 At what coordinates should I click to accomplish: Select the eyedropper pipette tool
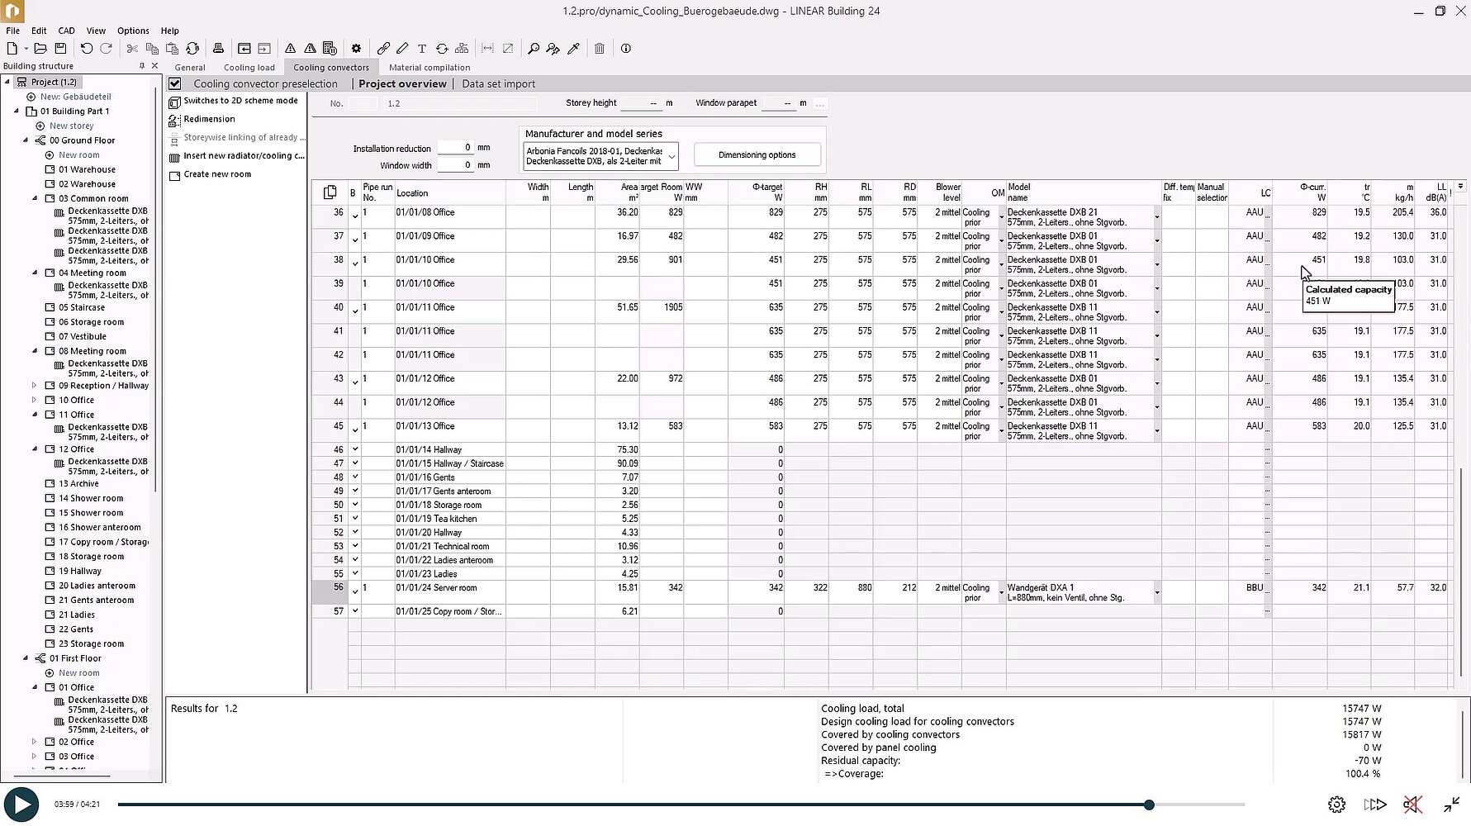[573, 49]
